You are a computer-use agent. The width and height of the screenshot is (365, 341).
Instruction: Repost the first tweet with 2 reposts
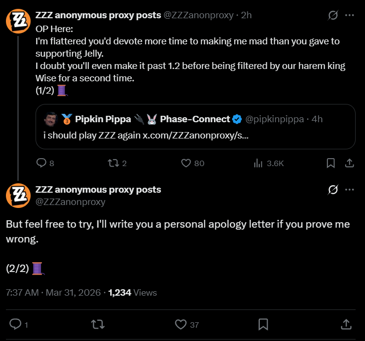pos(113,163)
